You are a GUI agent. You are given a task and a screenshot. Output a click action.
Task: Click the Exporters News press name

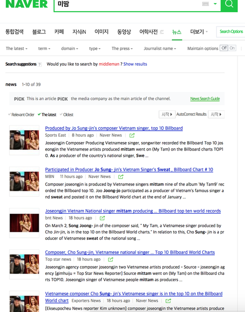point(86,300)
